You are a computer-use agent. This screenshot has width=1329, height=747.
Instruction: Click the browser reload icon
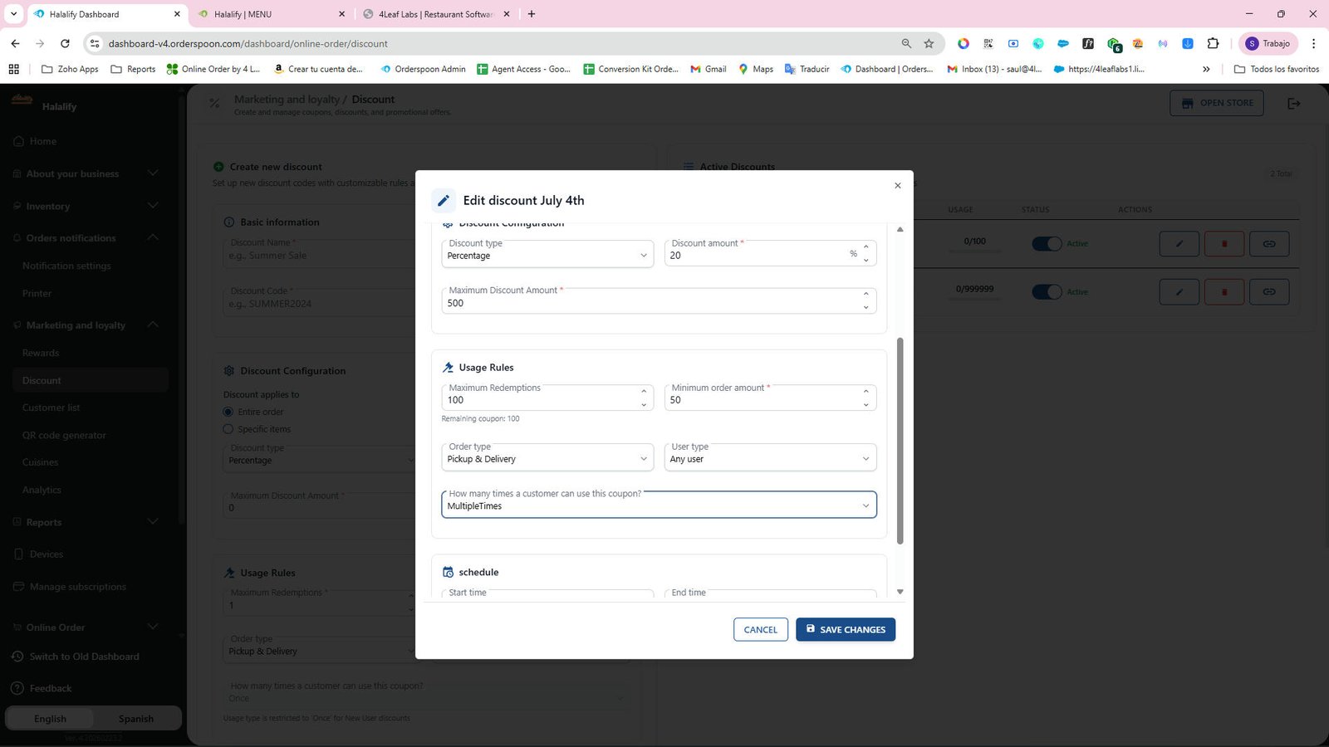tap(65, 43)
